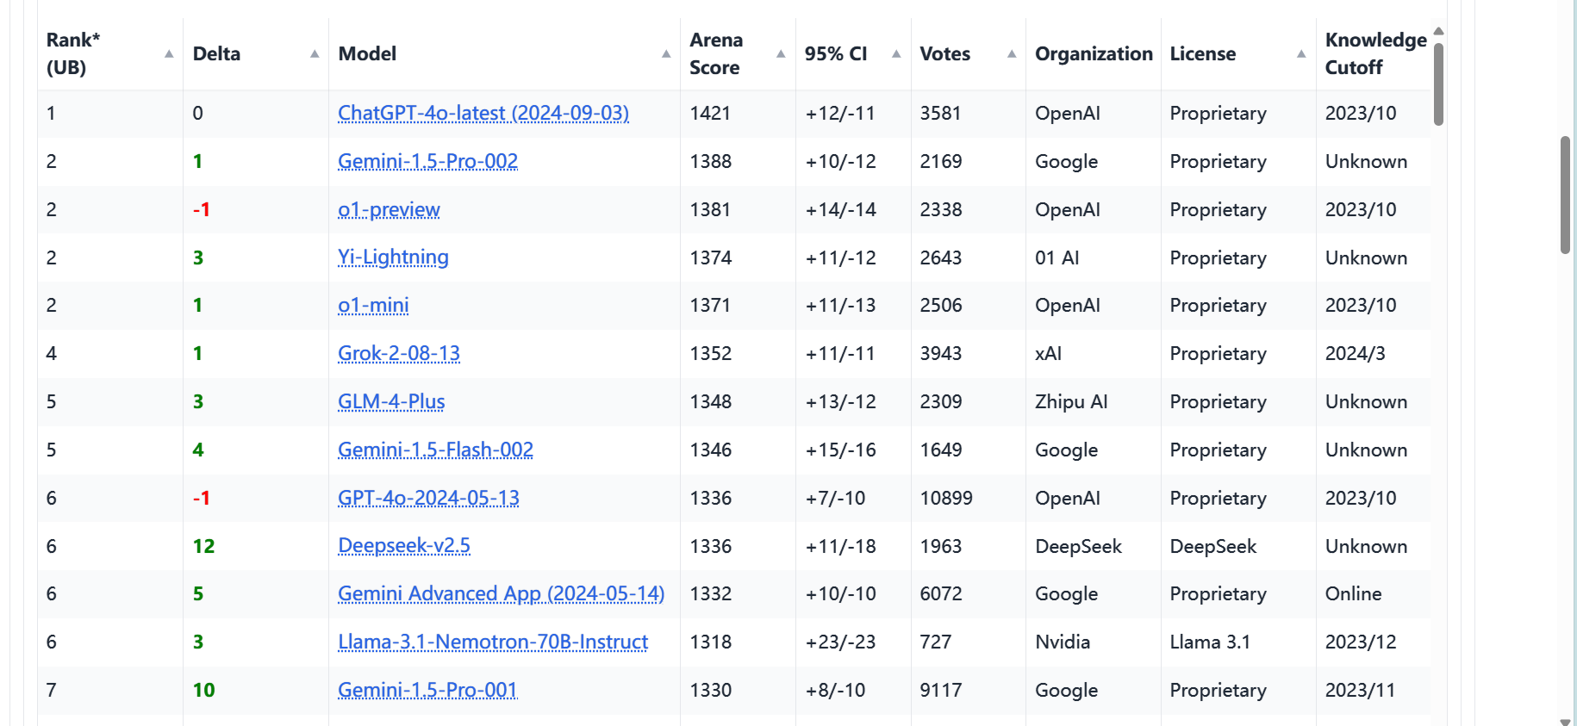Open the Gemini-1.5-Pro-002 link
The image size is (1577, 726).
427,161
